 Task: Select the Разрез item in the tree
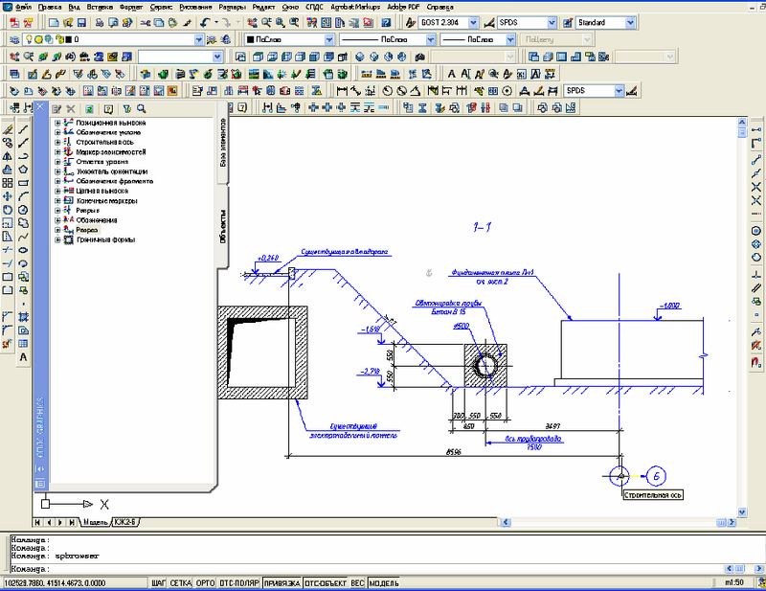coord(87,230)
